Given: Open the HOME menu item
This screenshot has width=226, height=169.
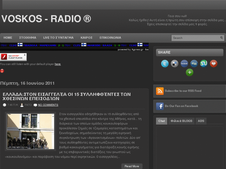Looking at the screenshot, I should point(8,38).
